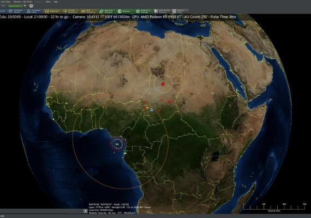Screen dimensions: 311x218
Task: Open the Formation Editor toolbar button
Action: pos(34,11)
